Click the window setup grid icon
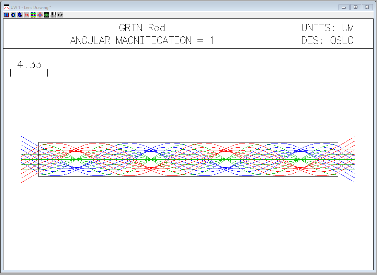Screen dimensions: 377x275 [7, 15]
